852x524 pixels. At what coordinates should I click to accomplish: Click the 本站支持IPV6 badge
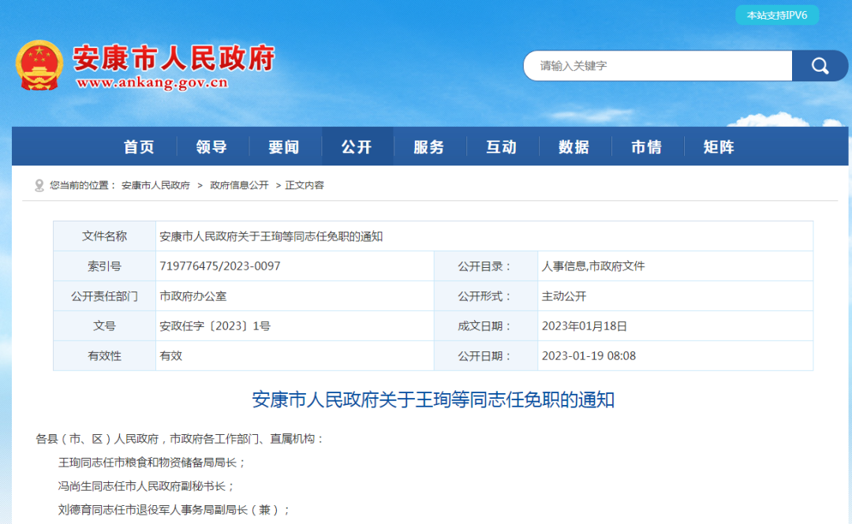[777, 15]
